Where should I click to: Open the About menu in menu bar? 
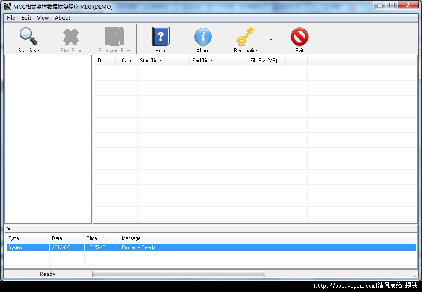(x=62, y=18)
